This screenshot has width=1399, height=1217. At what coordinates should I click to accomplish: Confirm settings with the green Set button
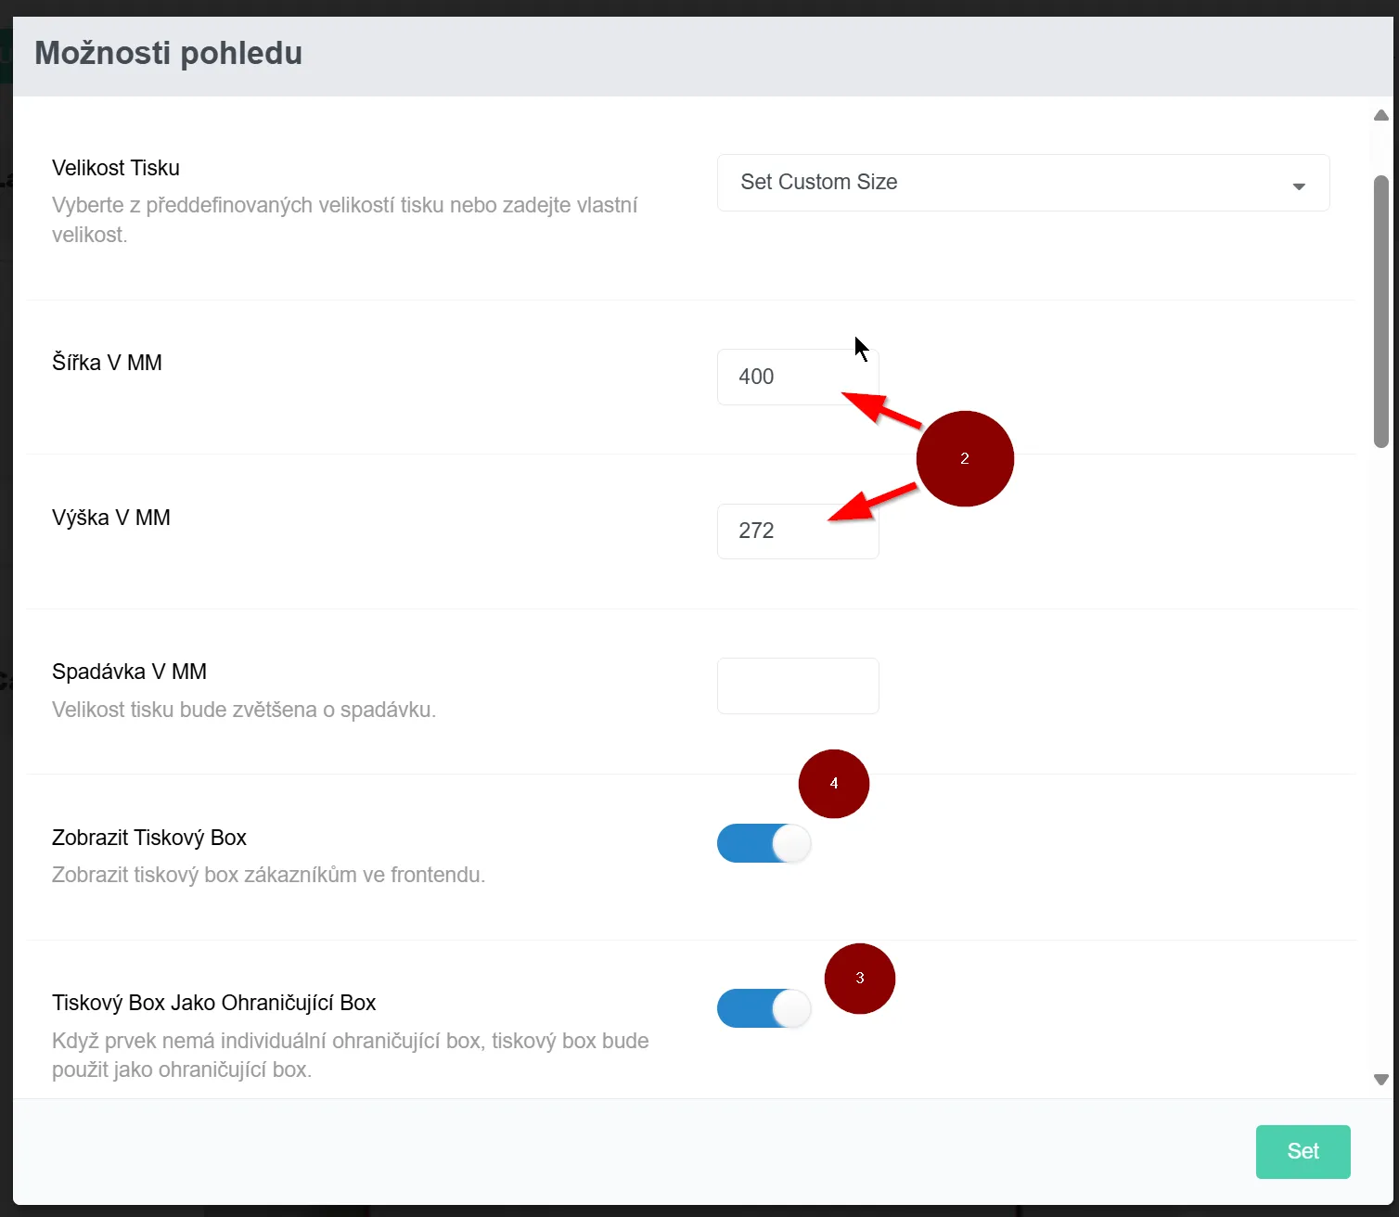pos(1303,1151)
